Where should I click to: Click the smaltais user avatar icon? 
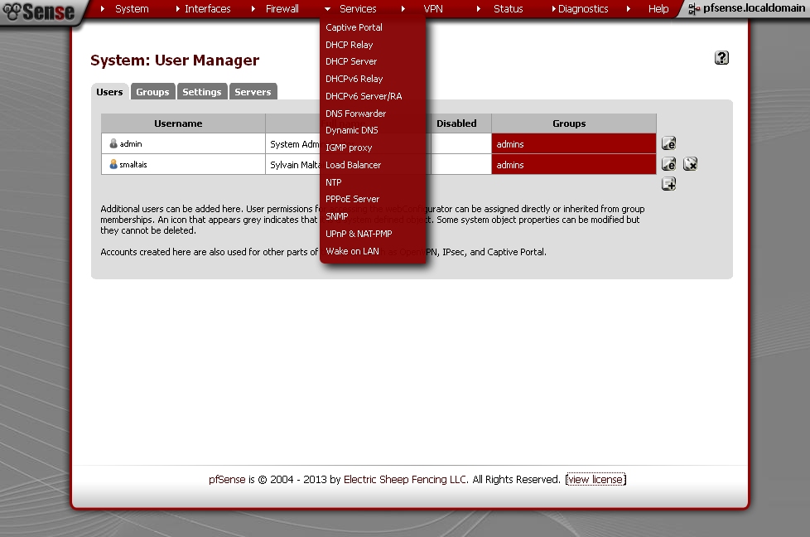point(113,165)
